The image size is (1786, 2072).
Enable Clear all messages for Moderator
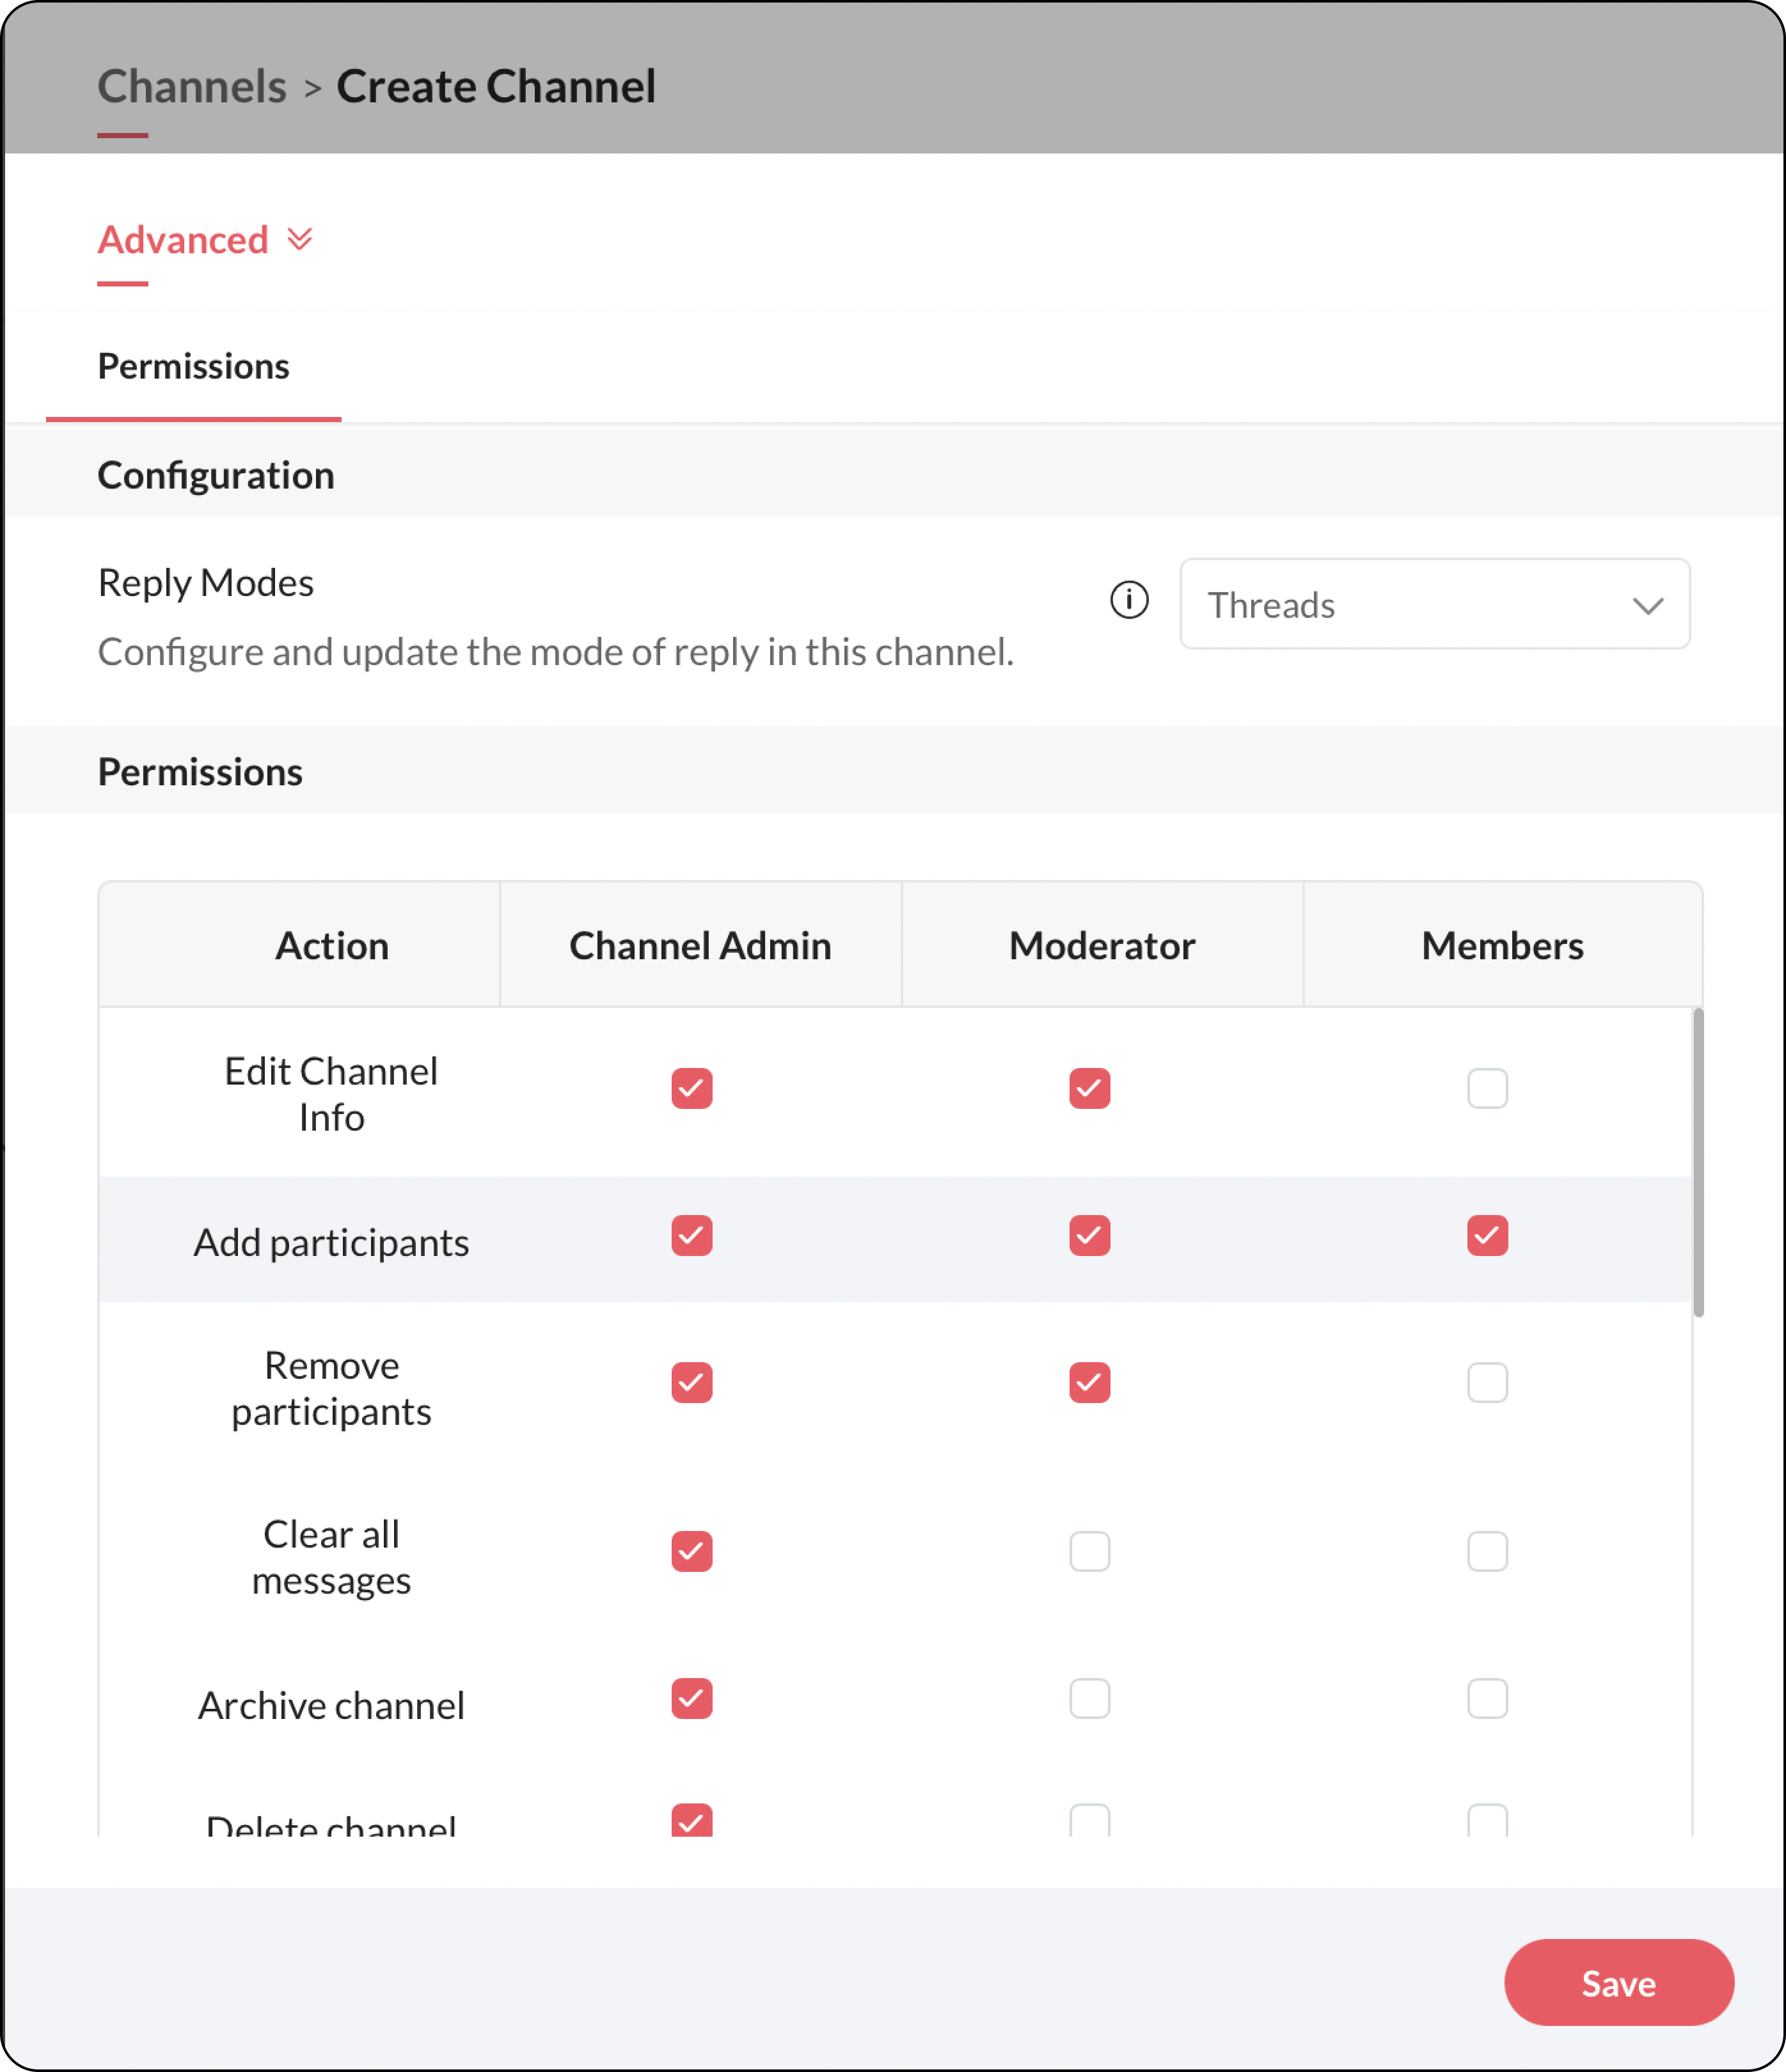1089,1551
